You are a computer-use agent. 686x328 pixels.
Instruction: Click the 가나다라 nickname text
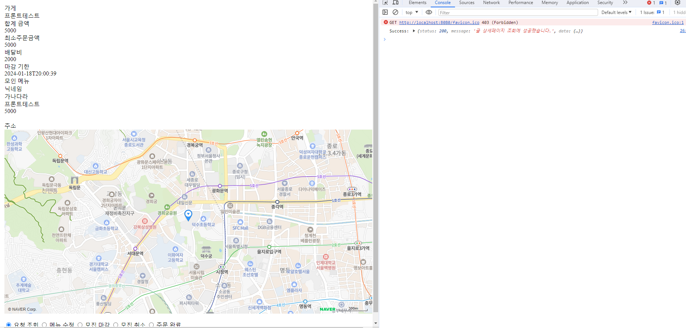click(x=16, y=96)
